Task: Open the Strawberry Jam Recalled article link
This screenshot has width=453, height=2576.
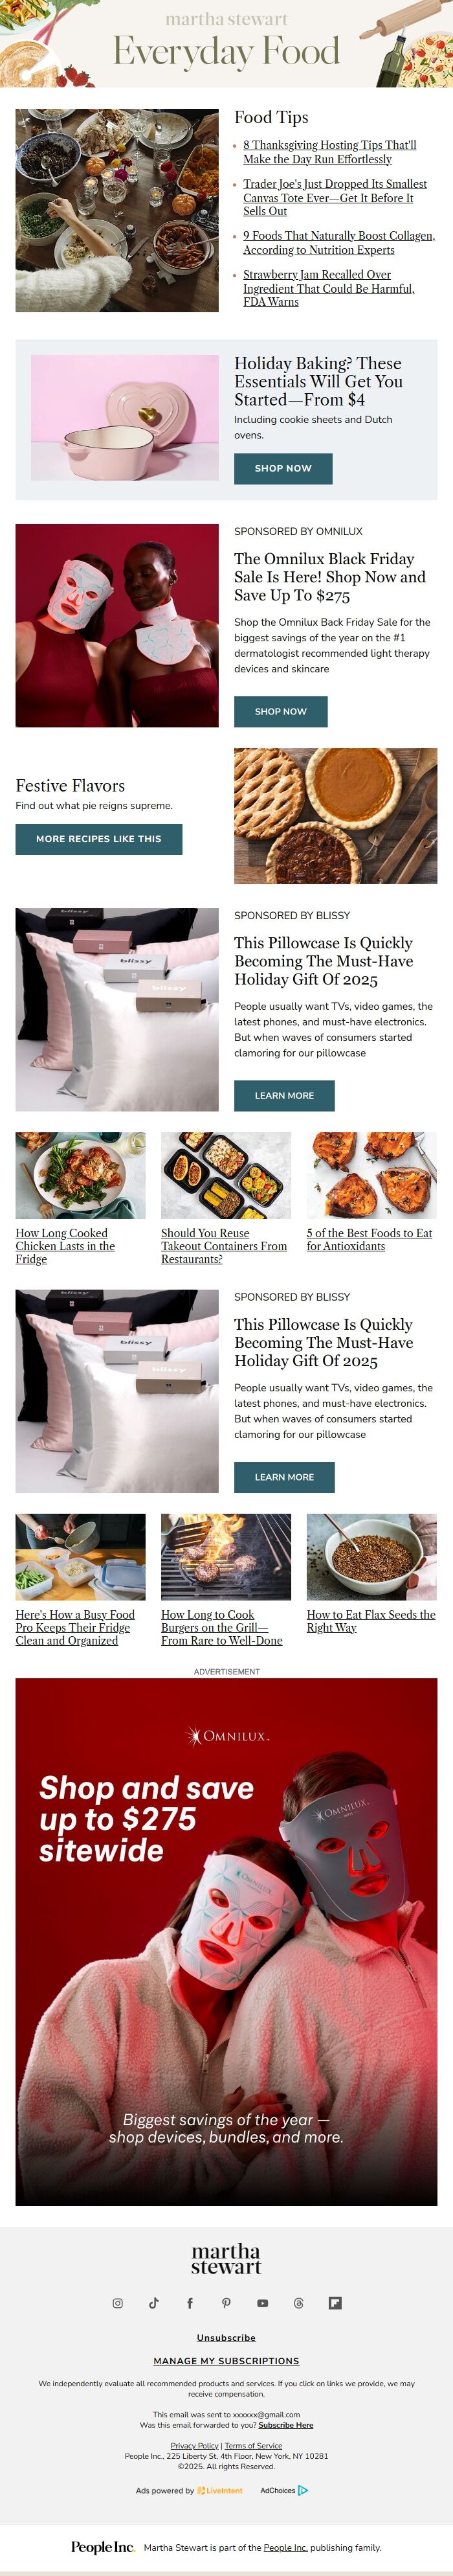Action: 329,288
